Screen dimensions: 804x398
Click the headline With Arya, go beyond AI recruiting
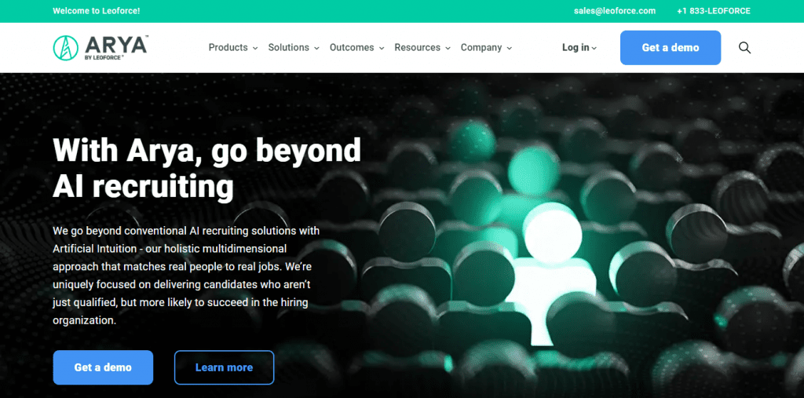click(x=206, y=168)
